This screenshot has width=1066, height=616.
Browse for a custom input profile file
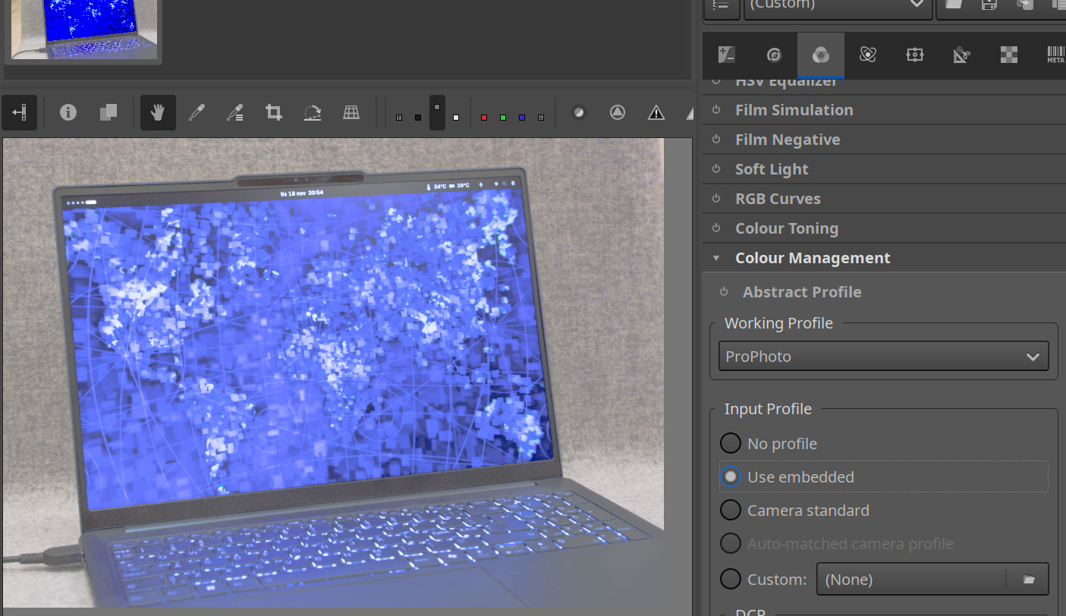1028,579
